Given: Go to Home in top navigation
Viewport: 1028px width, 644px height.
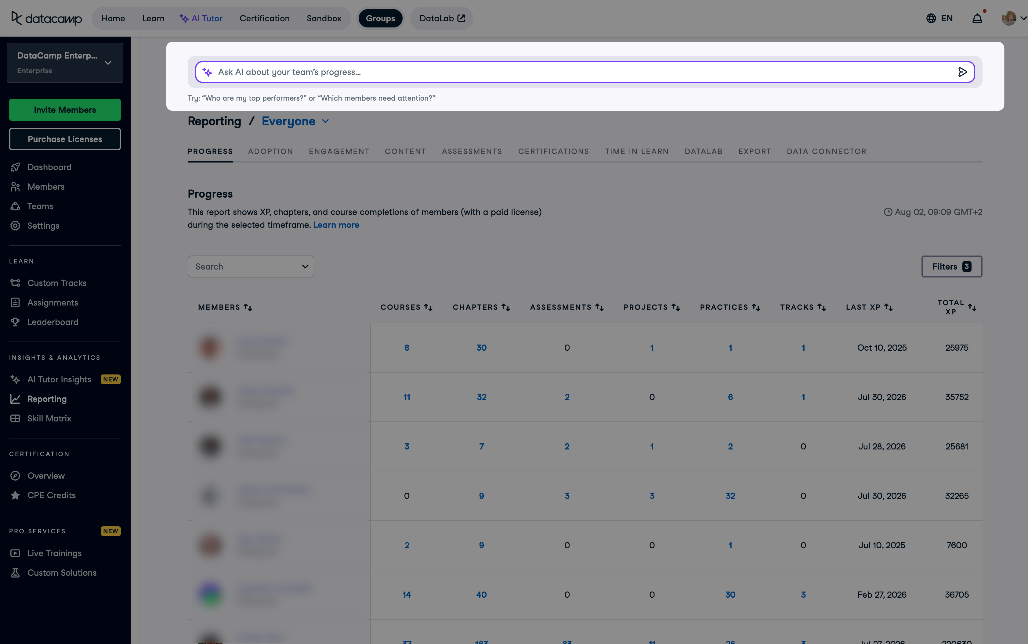Looking at the screenshot, I should 113,18.
